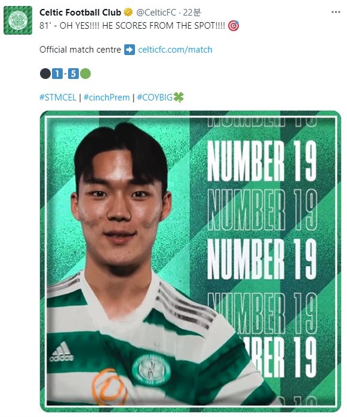Open the #cinchPrem hashtag
Screen dimensions: 347x417
coord(106,98)
